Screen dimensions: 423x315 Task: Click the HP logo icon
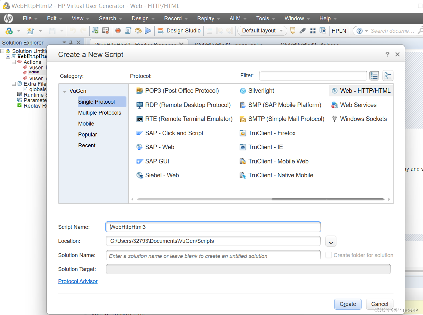click(8, 18)
